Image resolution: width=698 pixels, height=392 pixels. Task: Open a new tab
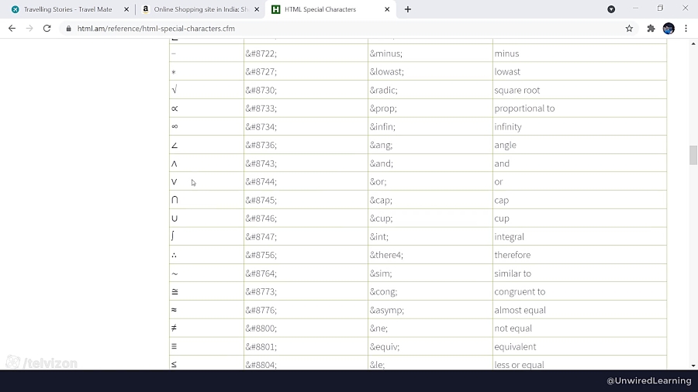pyautogui.click(x=408, y=9)
